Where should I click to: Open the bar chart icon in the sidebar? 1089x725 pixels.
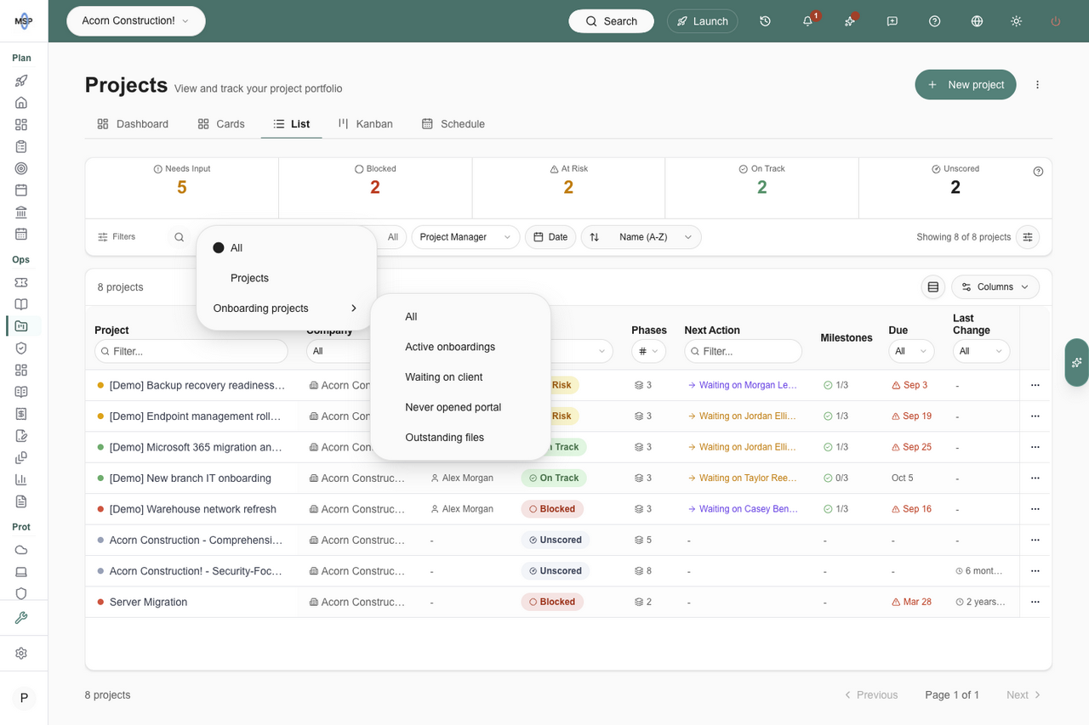[21, 479]
